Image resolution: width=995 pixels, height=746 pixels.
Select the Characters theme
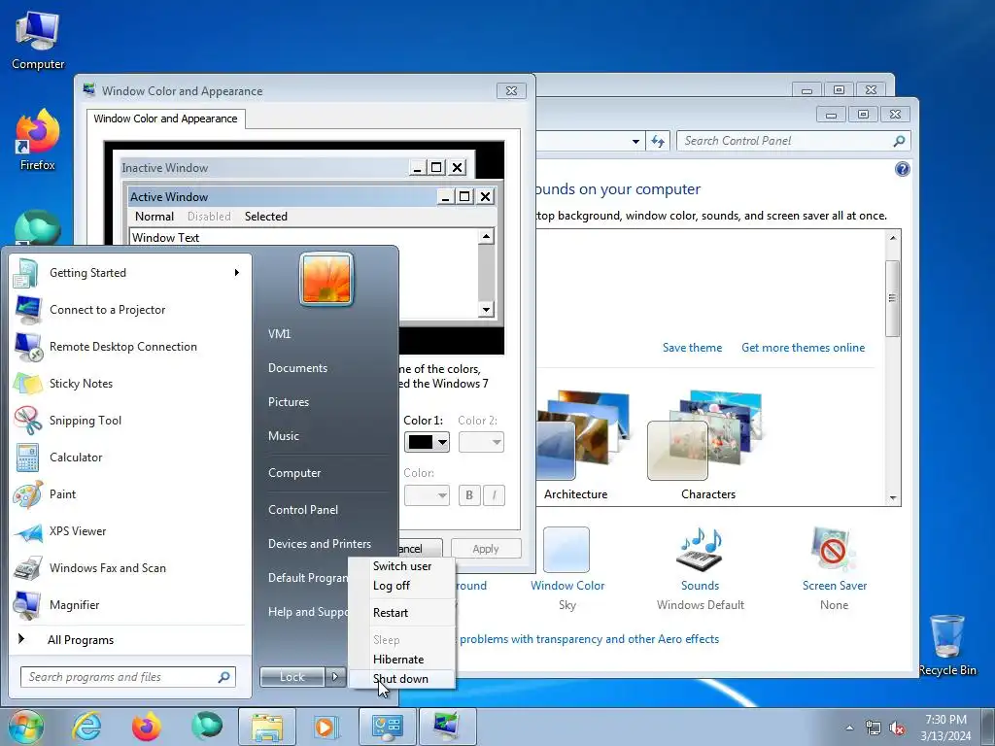pos(707,444)
